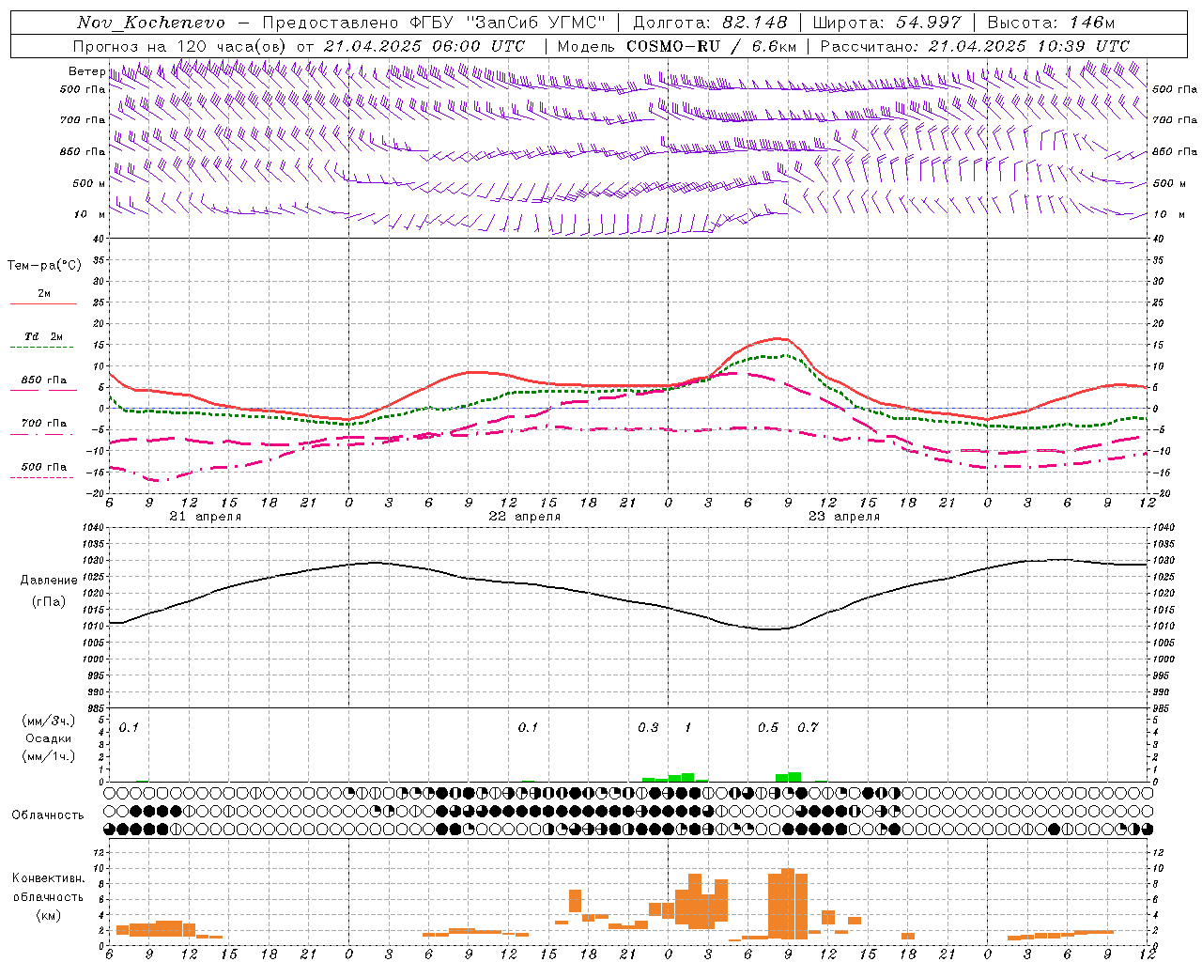This screenshot has width=1202, height=962.
Task: Click the 'ЗапСиб УГМС' provider text
Action: [x=535, y=23]
